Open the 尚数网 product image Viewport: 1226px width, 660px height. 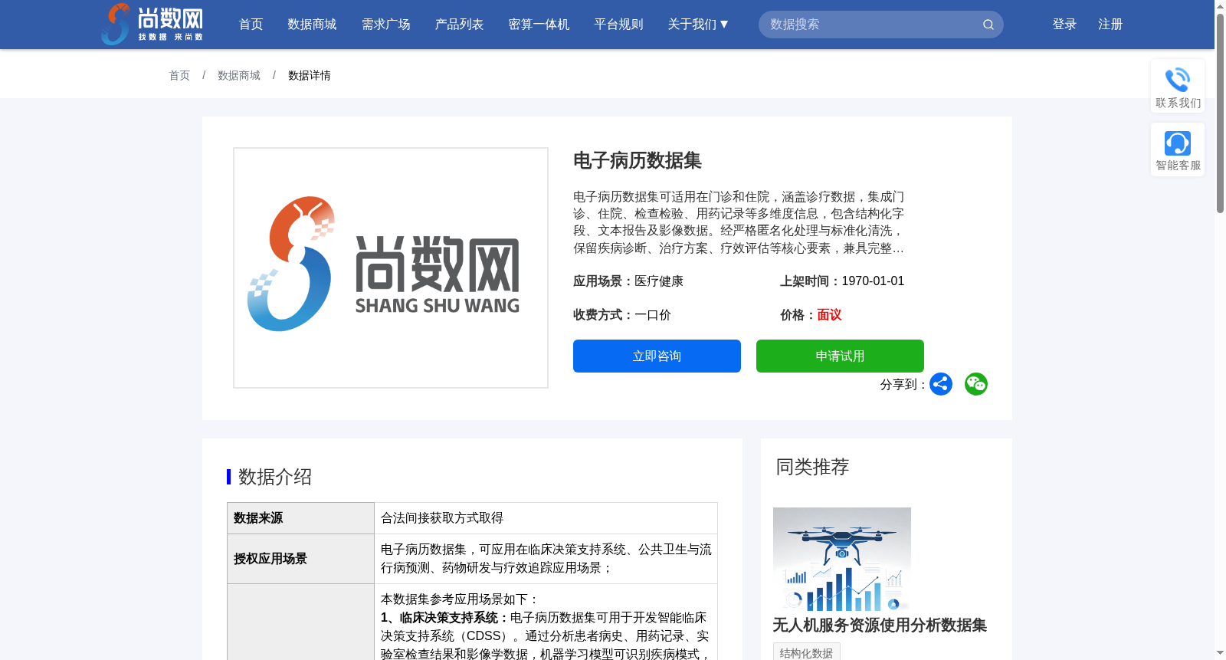(x=391, y=268)
